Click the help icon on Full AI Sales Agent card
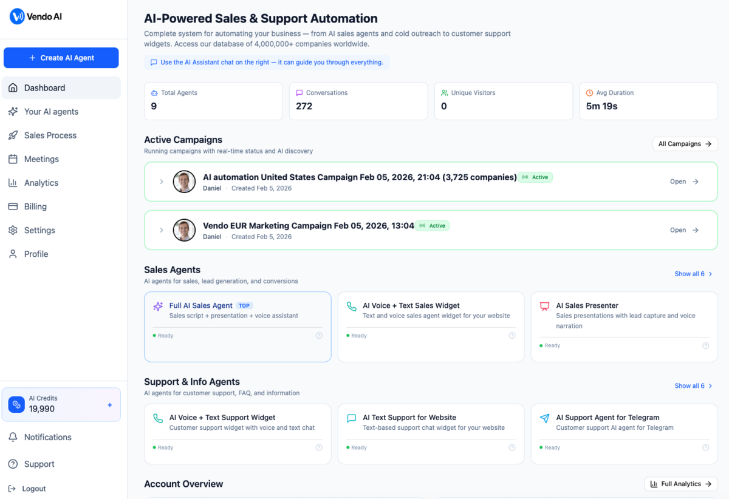Viewport: 729px width, 499px height. click(x=318, y=334)
